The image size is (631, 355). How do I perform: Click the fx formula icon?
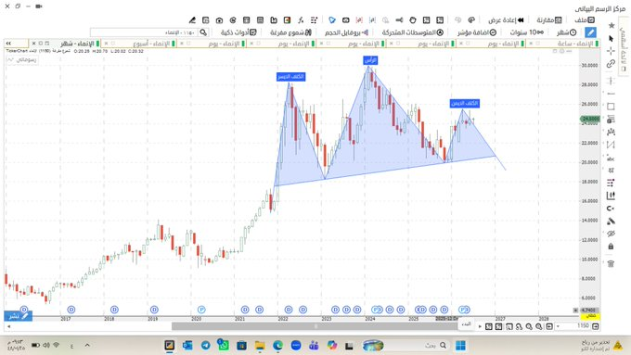click(x=301, y=19)
